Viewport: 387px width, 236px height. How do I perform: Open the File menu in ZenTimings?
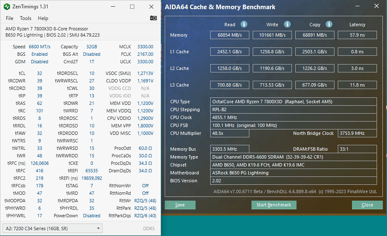pos(9,18)
